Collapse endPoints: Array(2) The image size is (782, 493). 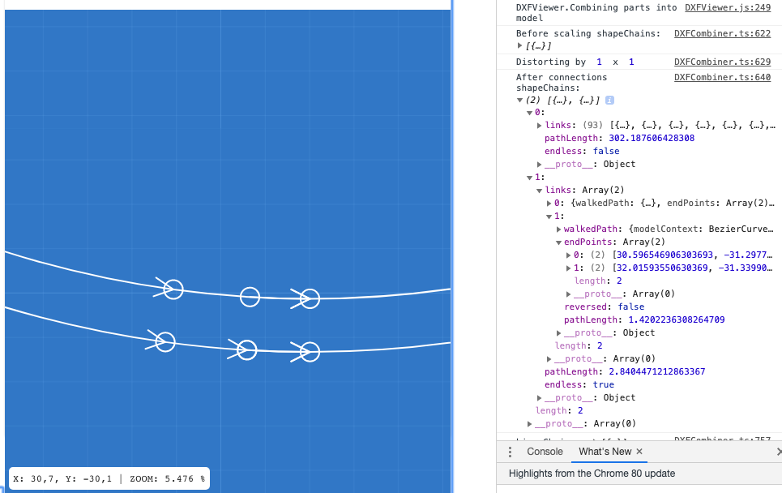(558, 242)
